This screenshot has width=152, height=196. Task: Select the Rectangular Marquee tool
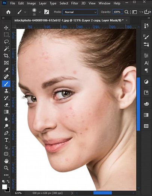click(x=6, y=34)
